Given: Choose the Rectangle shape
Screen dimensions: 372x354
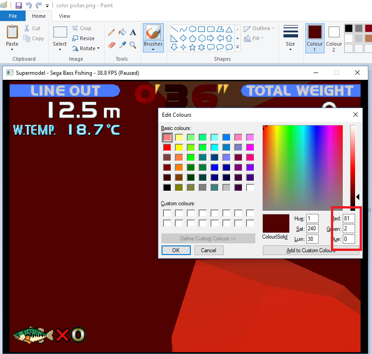Looking at the screenshot, I should pos(201,29).
